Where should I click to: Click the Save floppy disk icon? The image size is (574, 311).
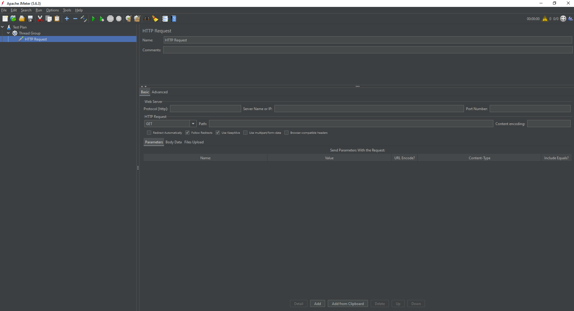[30, 19]
